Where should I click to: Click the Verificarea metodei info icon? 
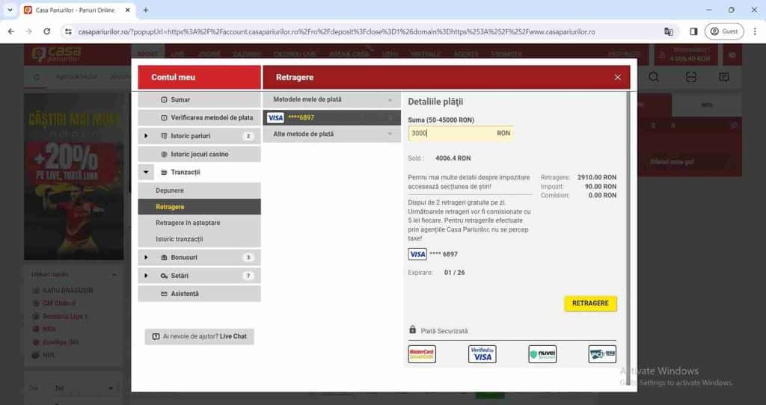164,117
